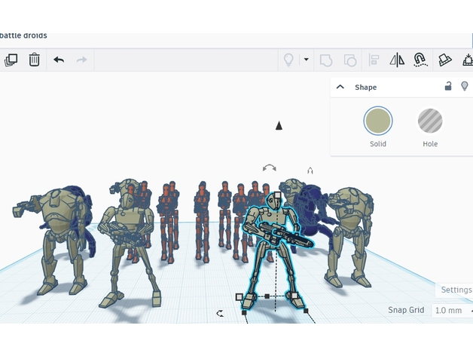Click the Show all lightbulb icon
Screen dimensions: 473x356
tap(288, 60)
